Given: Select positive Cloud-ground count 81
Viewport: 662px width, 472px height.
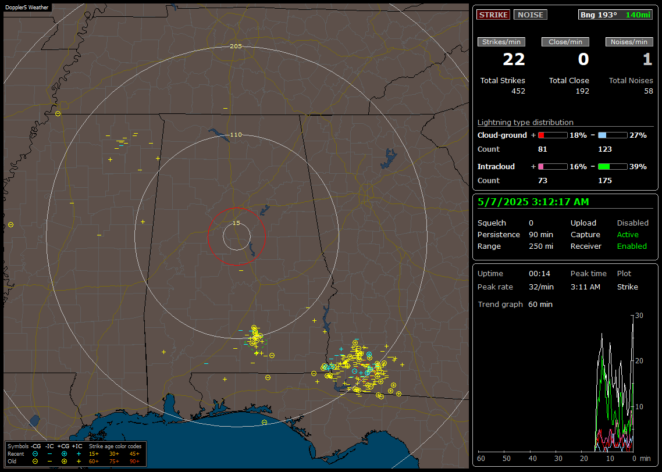Looking at the screenshot, I should coord(543,149).
